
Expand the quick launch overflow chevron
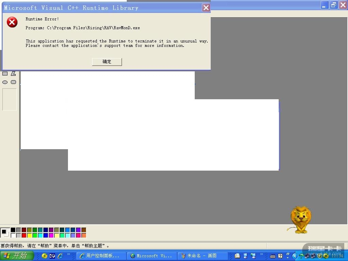point(69,254)
